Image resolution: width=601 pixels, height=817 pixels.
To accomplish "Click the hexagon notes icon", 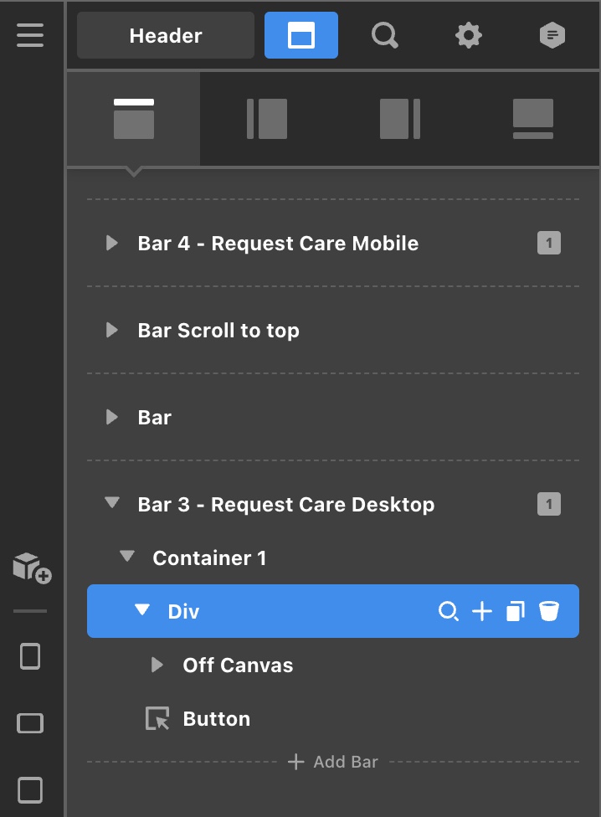I will 552,35.
